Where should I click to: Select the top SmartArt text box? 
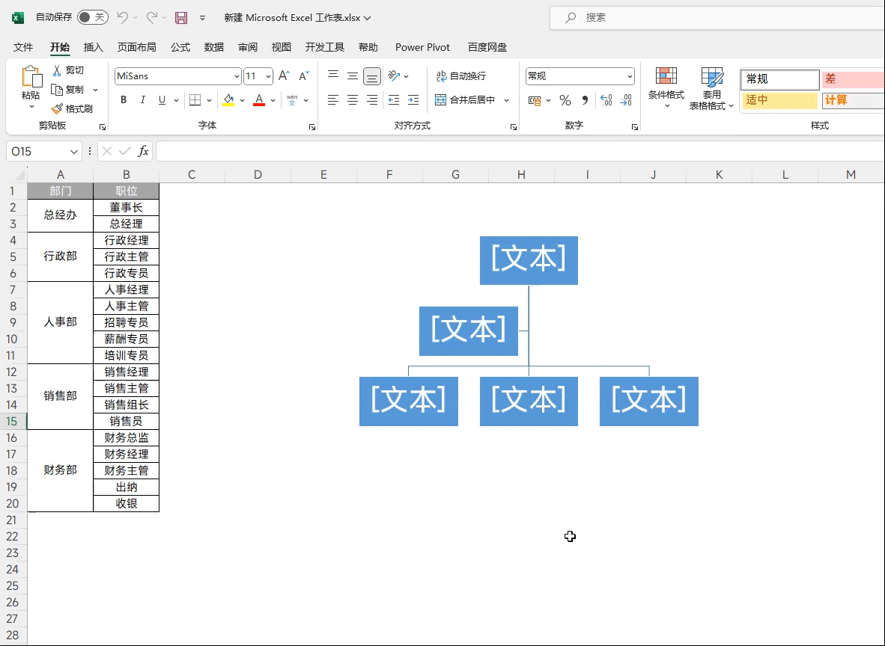529,260
